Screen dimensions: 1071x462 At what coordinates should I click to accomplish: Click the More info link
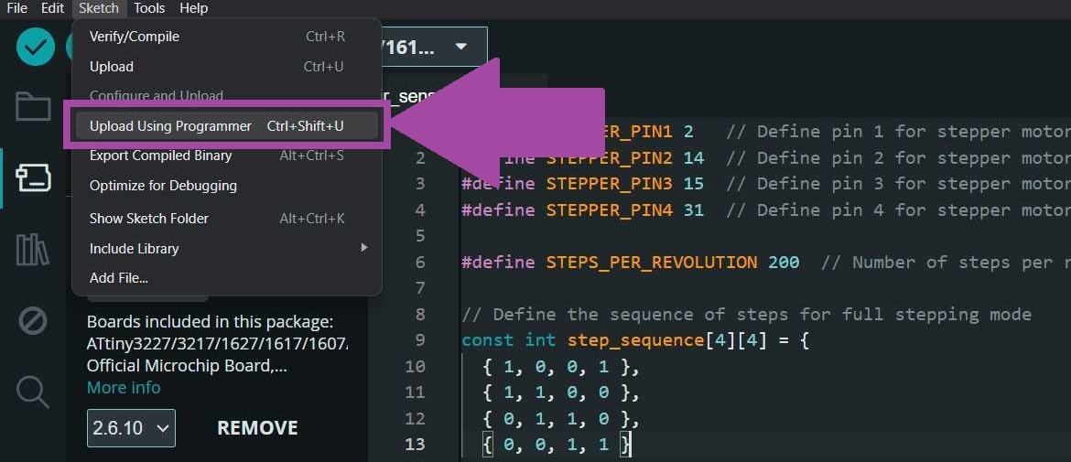pos(124,388)
